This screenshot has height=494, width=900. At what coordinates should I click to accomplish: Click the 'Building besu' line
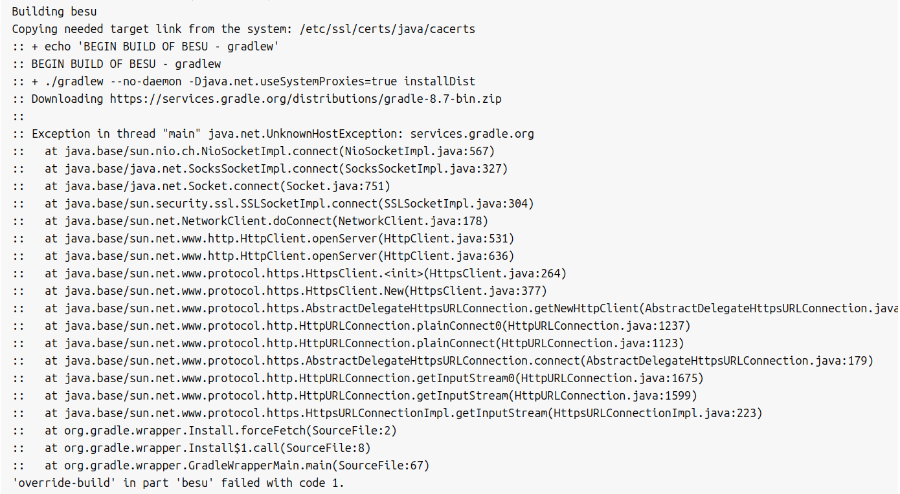54,12
